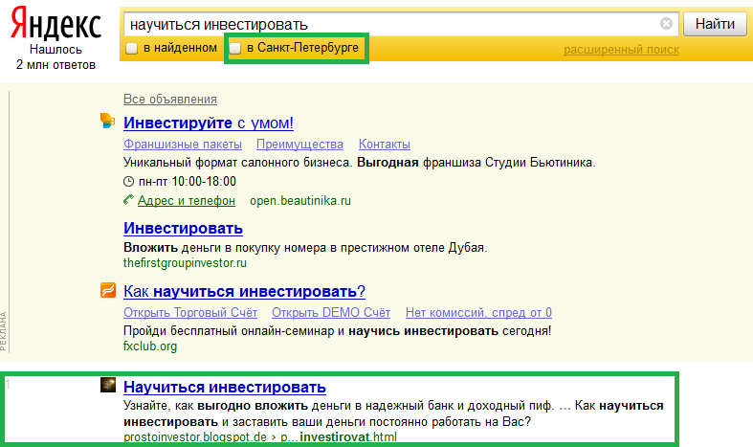Click the Яндекс logo
Screen dimensions: 753x447
55,24
